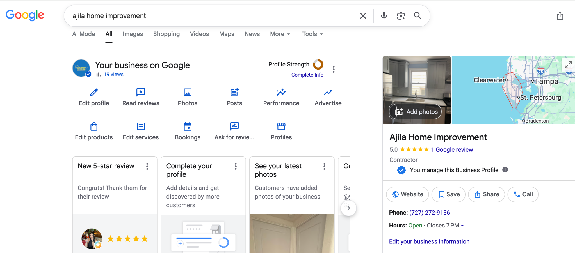Open the Shopping tab
Image resolution: width=575 pixels, height=253 pixels.
point(166,34)
